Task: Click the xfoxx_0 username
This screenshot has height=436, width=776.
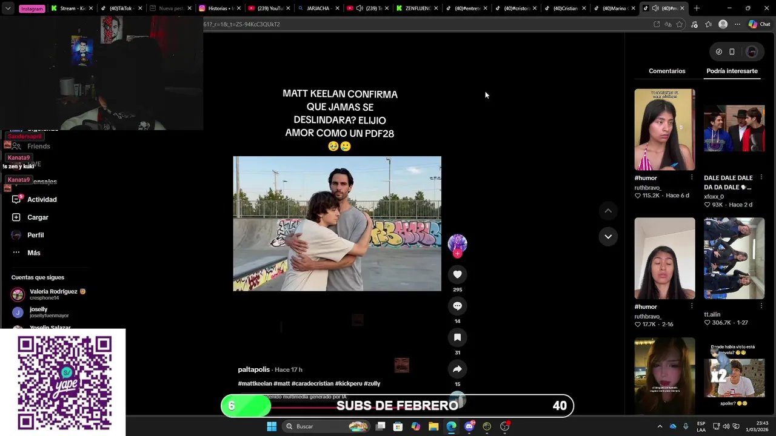Action: [714, 196]
